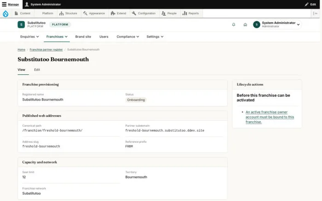This screenshot has width=322, height=201.
Task: Click the Drupal drop logo icon
Action: tap(6, 13)
